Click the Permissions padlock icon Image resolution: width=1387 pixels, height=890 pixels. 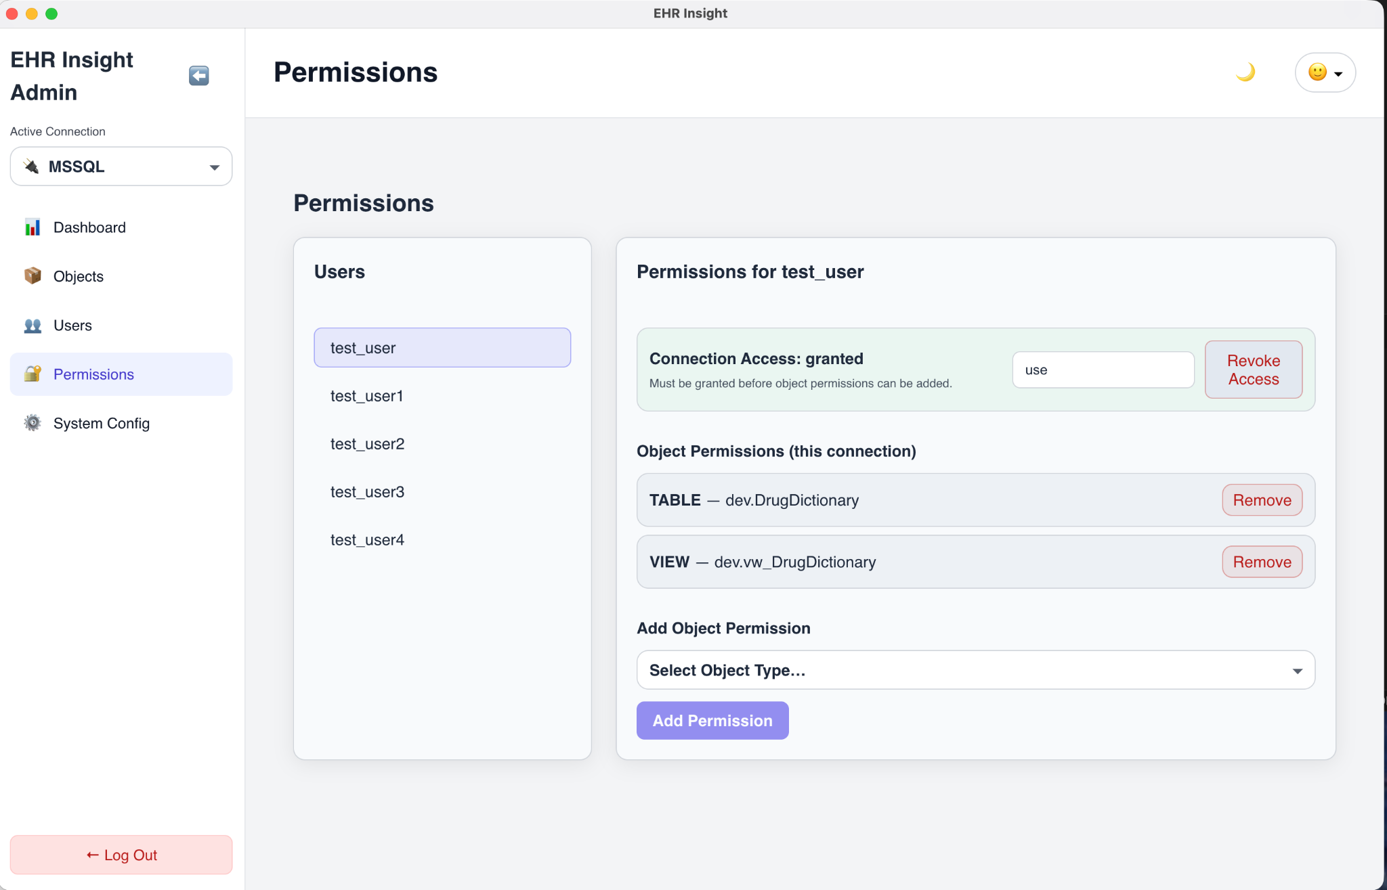[x=32, y=374]
